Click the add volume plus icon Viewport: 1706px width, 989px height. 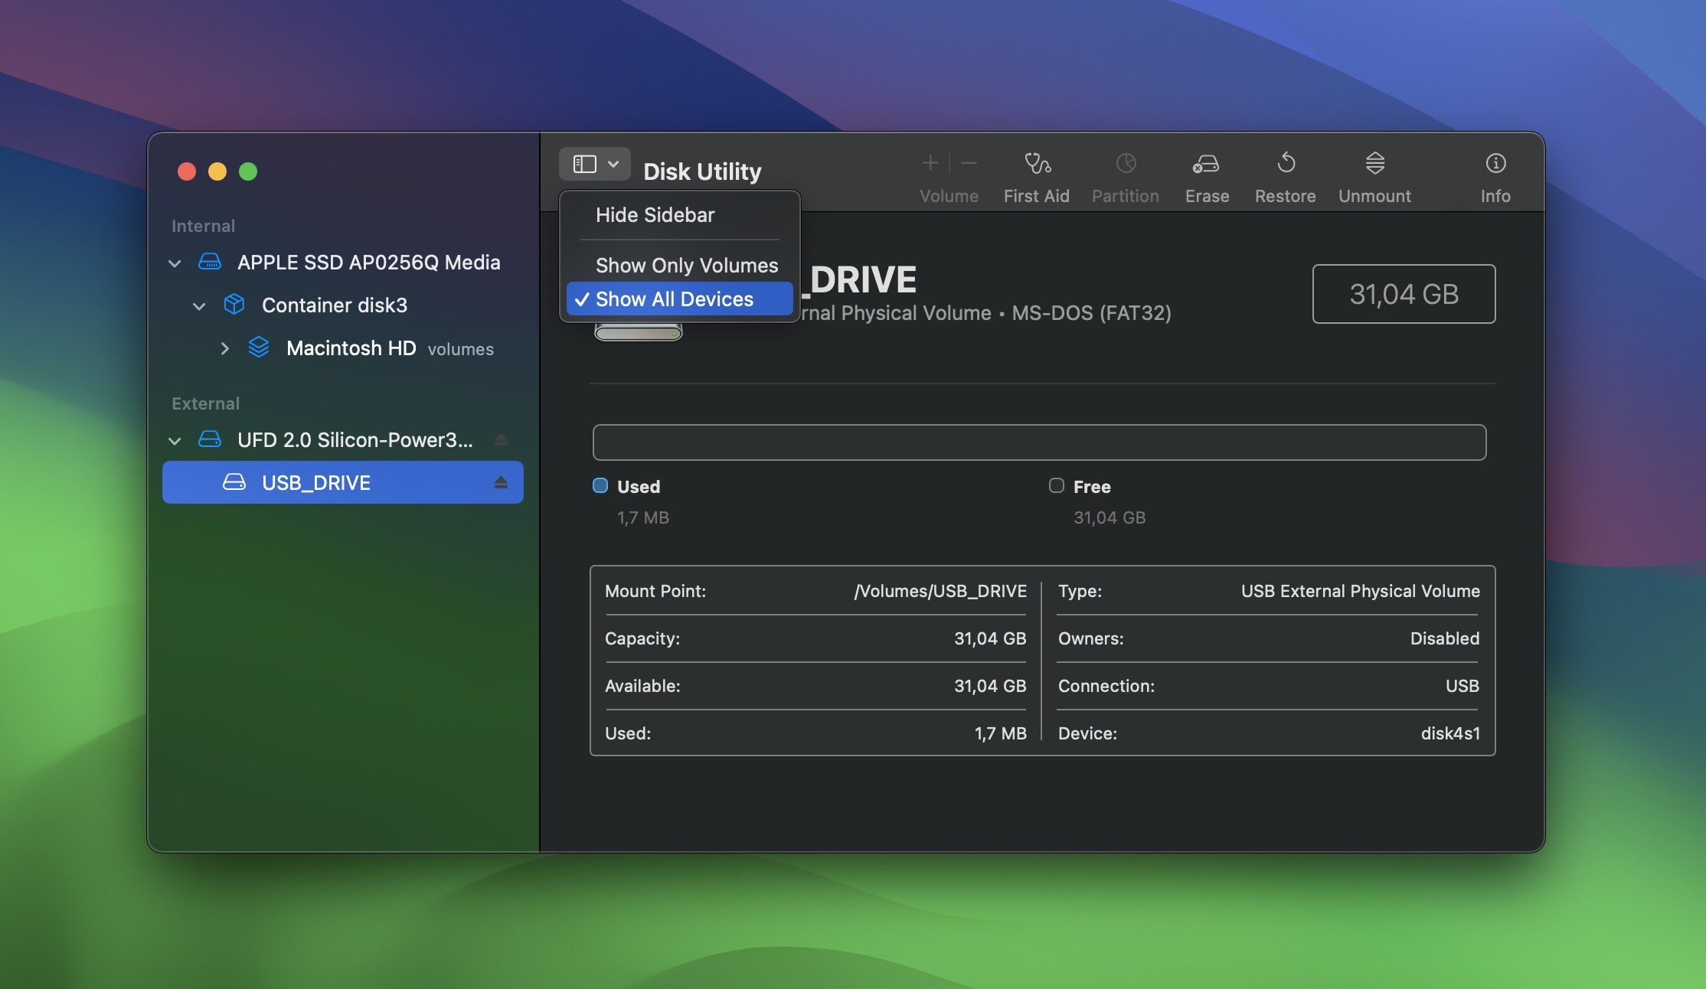point(930,163)
